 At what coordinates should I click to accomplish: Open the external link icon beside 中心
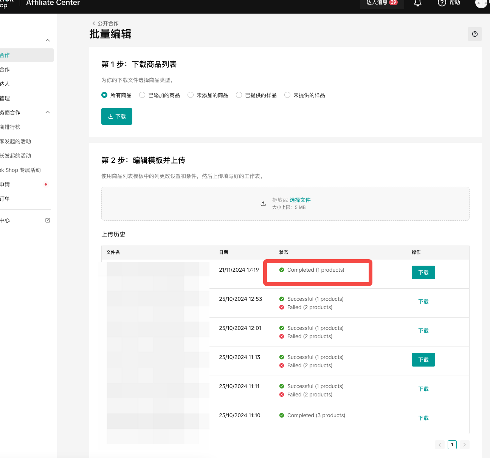(48, 220)
